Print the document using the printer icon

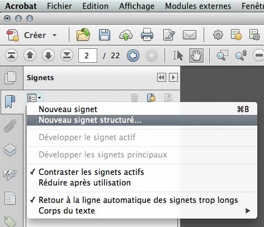pos(147,35)
